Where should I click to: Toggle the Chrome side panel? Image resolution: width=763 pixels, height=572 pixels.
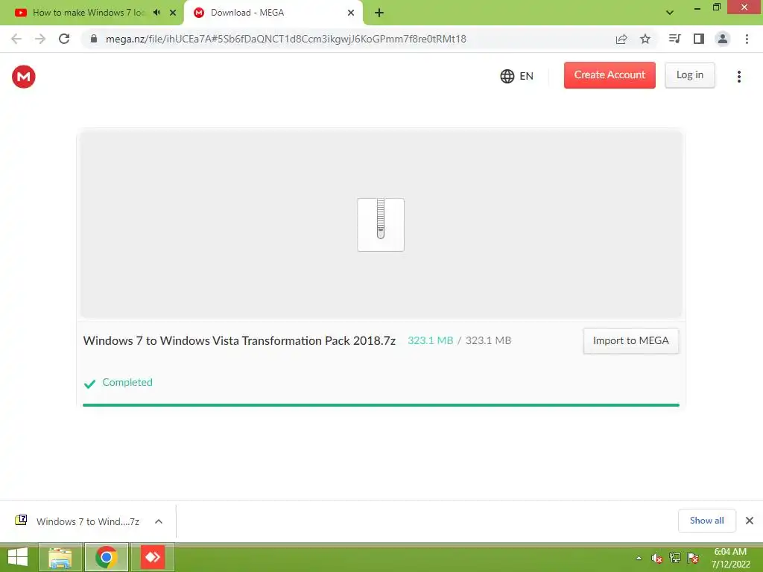699,39
